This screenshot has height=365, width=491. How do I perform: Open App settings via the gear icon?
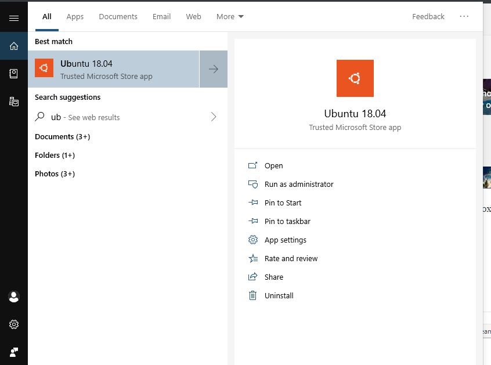(252, 240)
